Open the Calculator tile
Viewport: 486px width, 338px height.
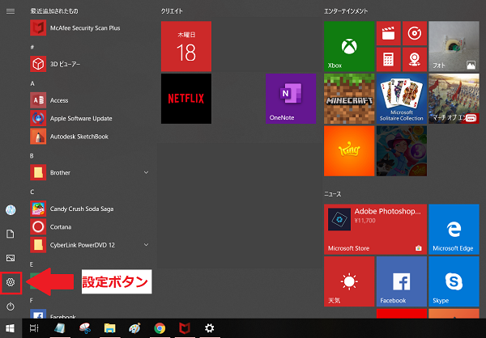click(x=388, y=59)
